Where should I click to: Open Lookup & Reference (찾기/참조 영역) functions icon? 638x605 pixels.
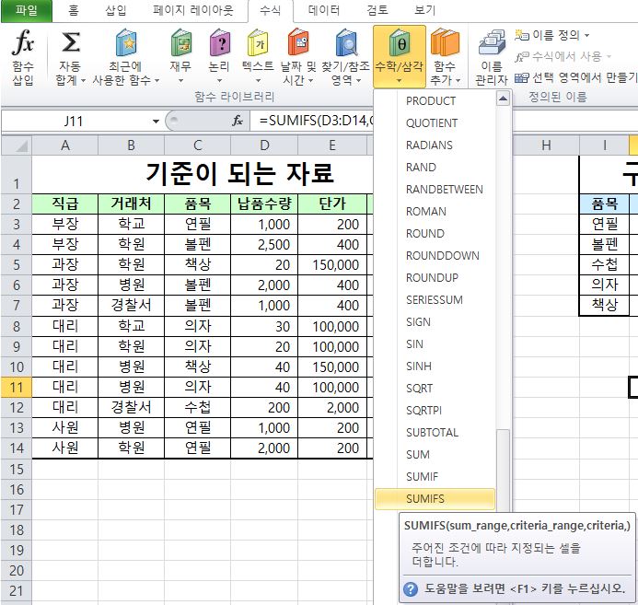(x=346, y=42)
